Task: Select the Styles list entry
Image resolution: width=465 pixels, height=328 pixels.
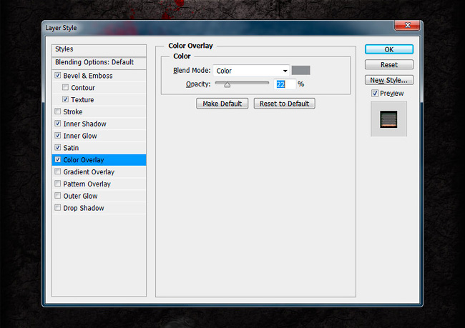Action: point(99,50)
